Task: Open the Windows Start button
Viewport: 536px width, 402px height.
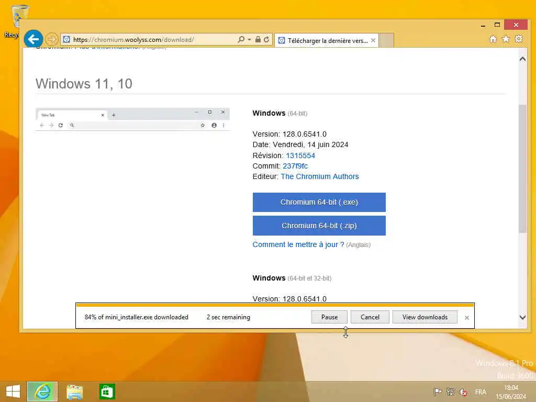Action: point(13,392)
